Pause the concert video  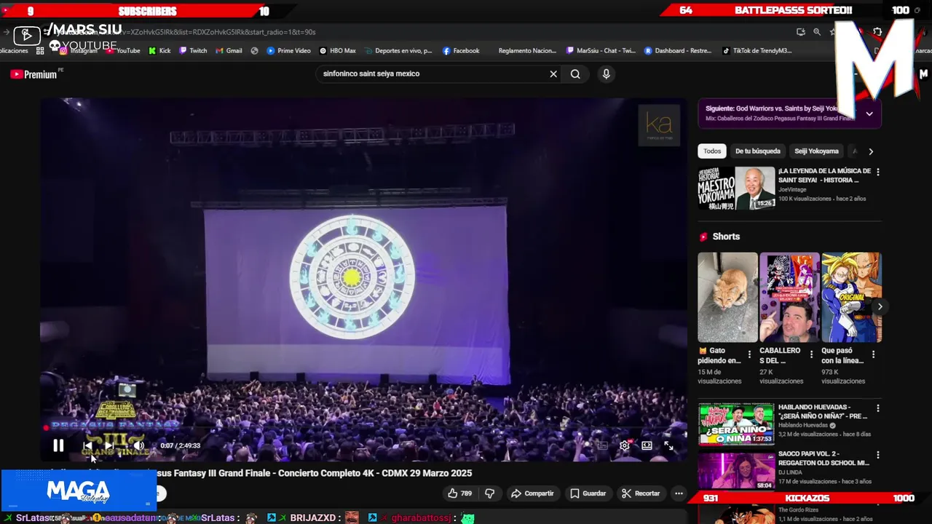pos(58,445)
